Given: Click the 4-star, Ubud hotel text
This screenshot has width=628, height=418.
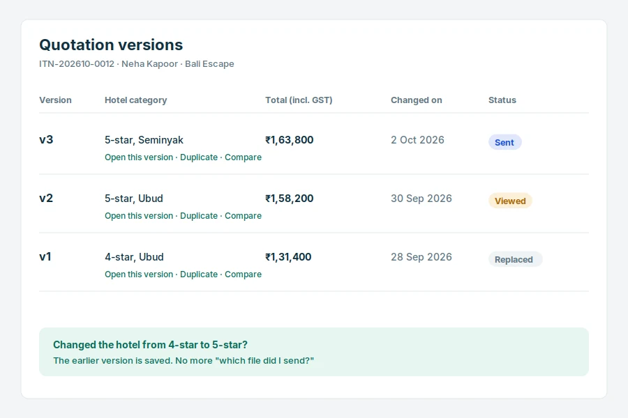Looking at the screenshot, I should click(x=134, y=257).
